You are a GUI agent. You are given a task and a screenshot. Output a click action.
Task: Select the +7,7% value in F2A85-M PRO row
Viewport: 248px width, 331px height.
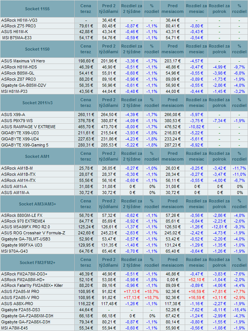[239, 292]
